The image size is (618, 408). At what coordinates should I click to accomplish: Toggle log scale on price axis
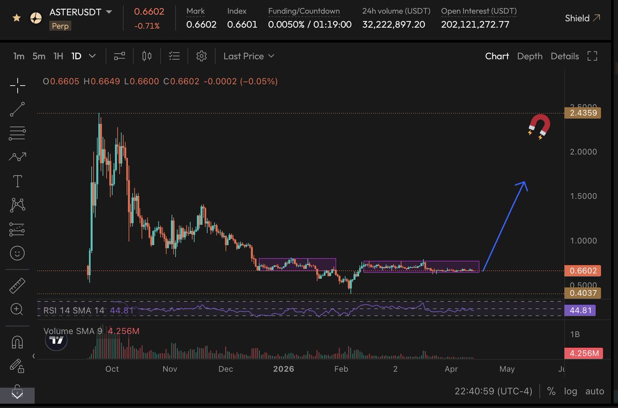click(570, 391)
